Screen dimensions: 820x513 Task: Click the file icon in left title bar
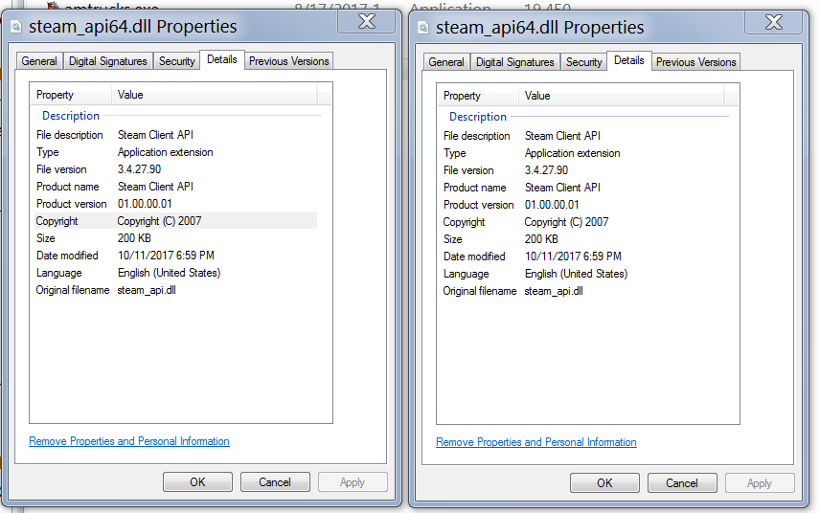[x=16, y=27]
